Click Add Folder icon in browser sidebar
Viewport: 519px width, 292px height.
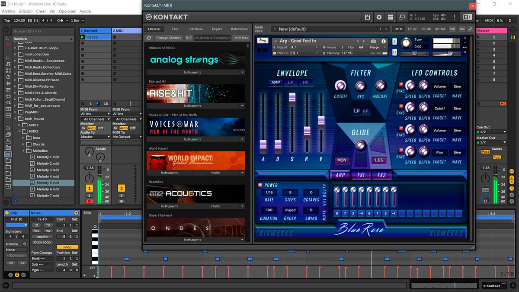[x=8, y=186]
